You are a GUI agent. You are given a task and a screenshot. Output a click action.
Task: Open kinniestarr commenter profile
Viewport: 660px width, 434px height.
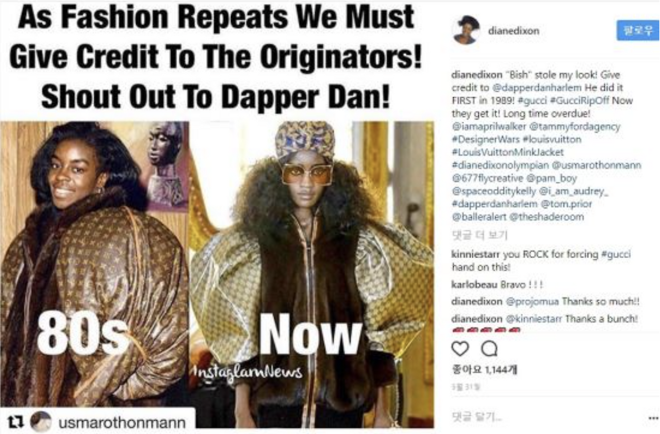tap(476, 255)
